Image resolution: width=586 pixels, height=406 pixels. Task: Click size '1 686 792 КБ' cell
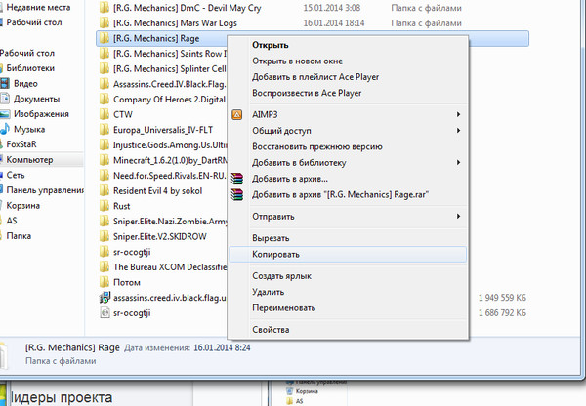(502, 312)
